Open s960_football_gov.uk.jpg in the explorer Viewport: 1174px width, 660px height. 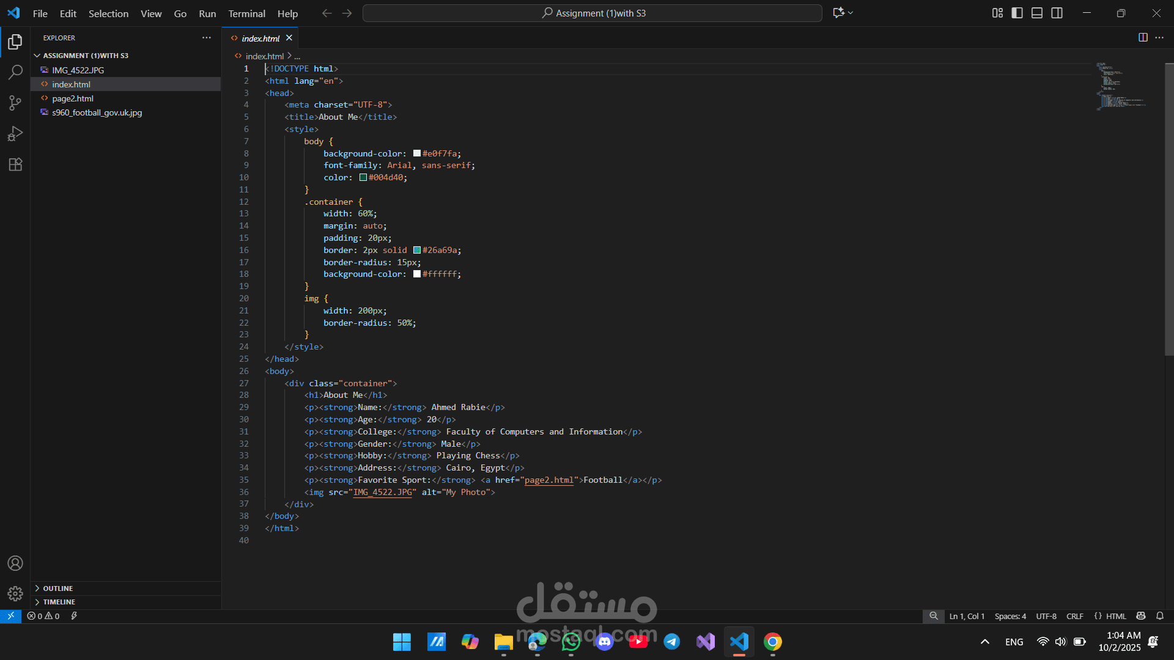point(126,112)
